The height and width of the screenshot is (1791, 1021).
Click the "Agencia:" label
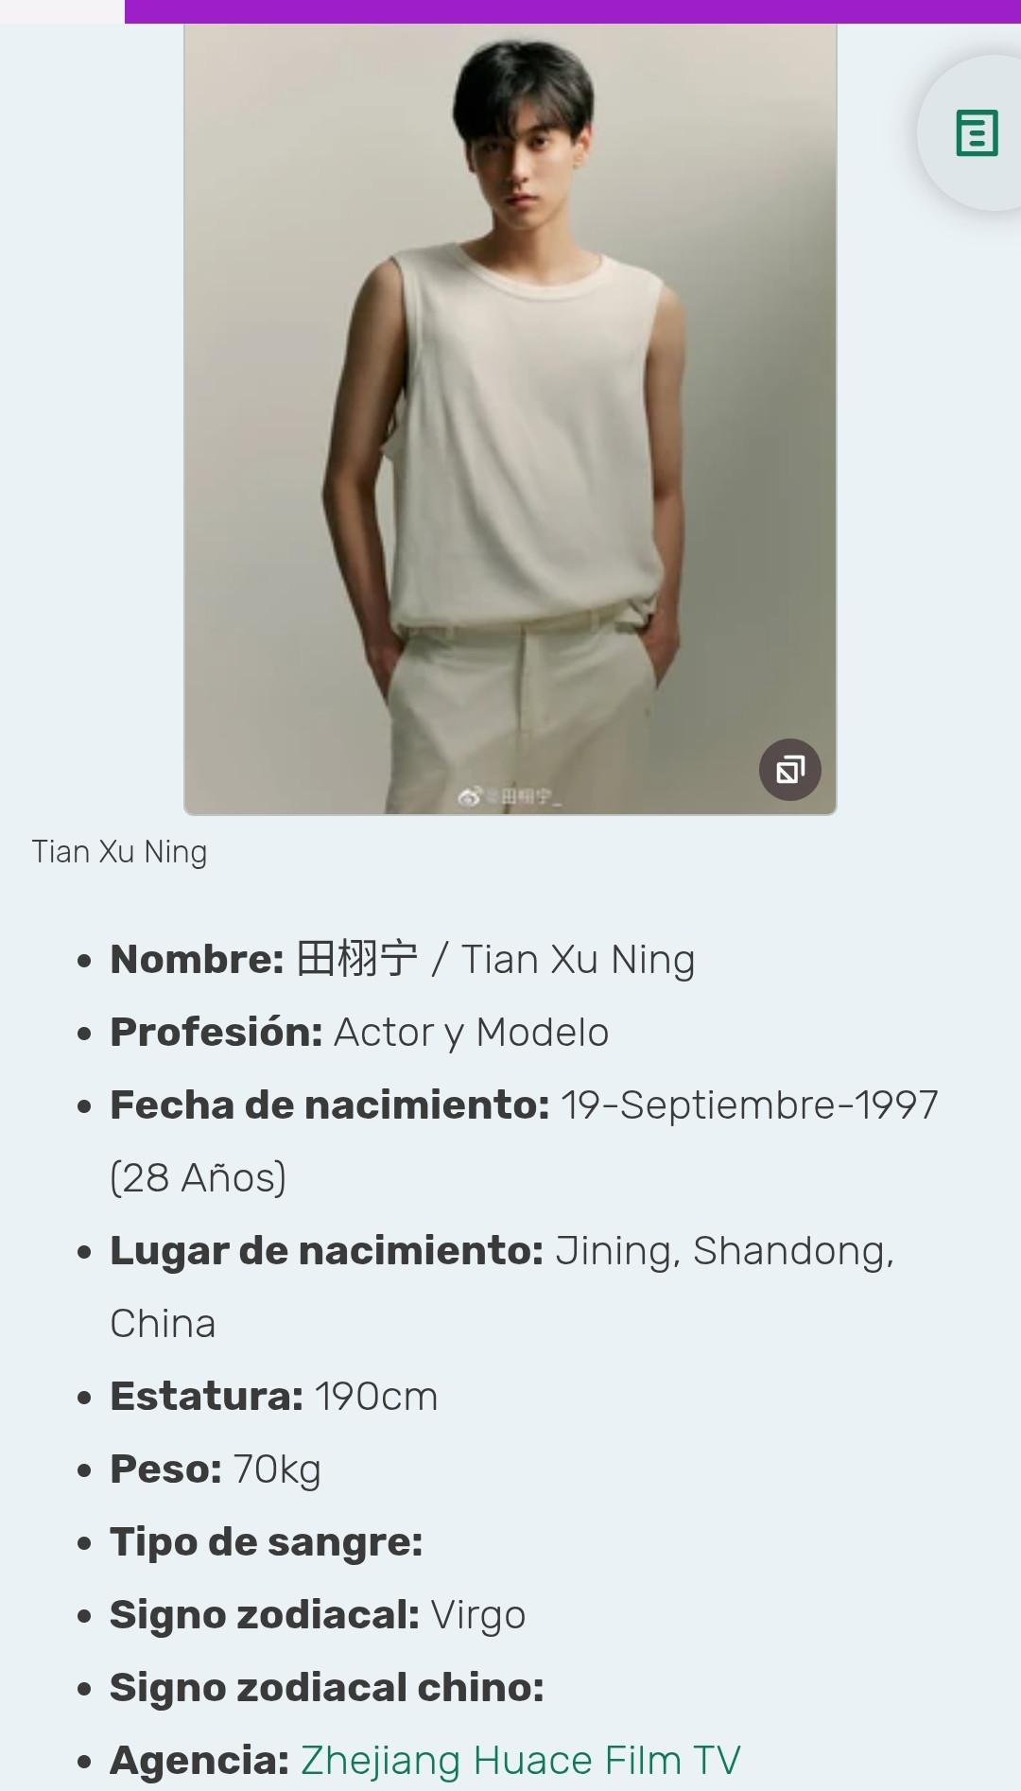pos(199,1761)
